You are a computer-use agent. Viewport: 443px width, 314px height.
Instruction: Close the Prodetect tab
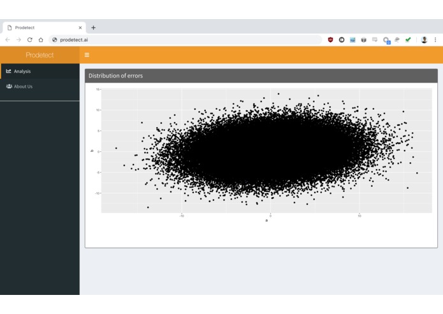(80, 27)
